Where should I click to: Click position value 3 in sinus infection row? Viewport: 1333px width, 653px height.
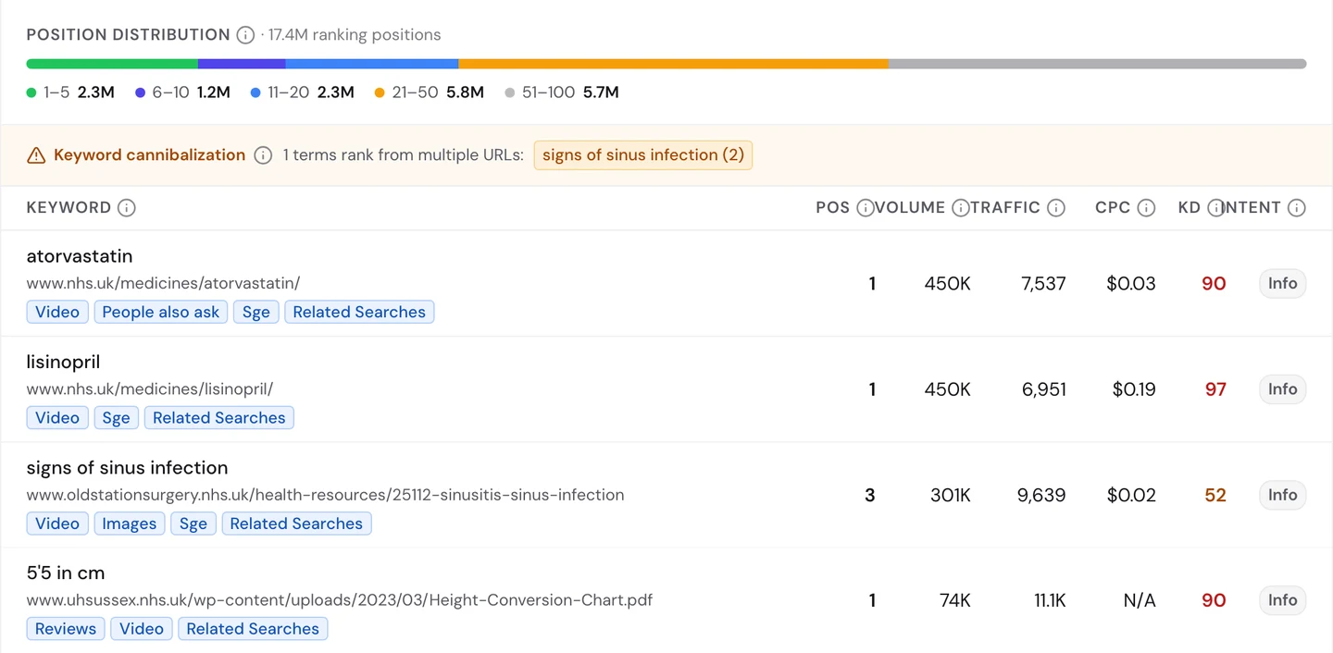coord(870,495)
